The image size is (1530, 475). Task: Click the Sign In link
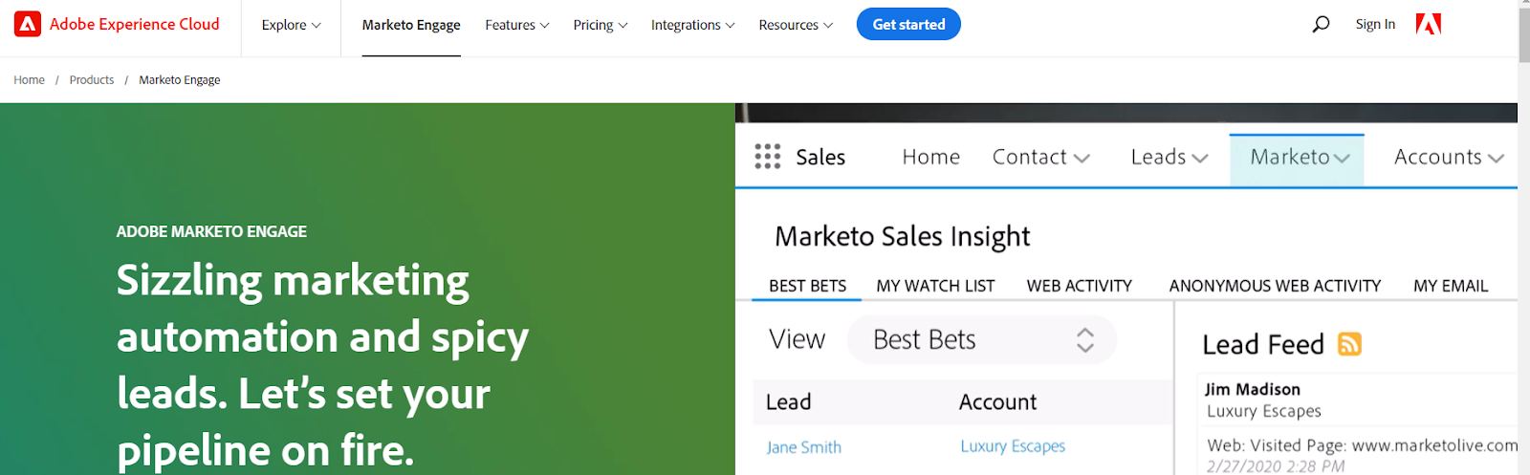coord(1375,25)
